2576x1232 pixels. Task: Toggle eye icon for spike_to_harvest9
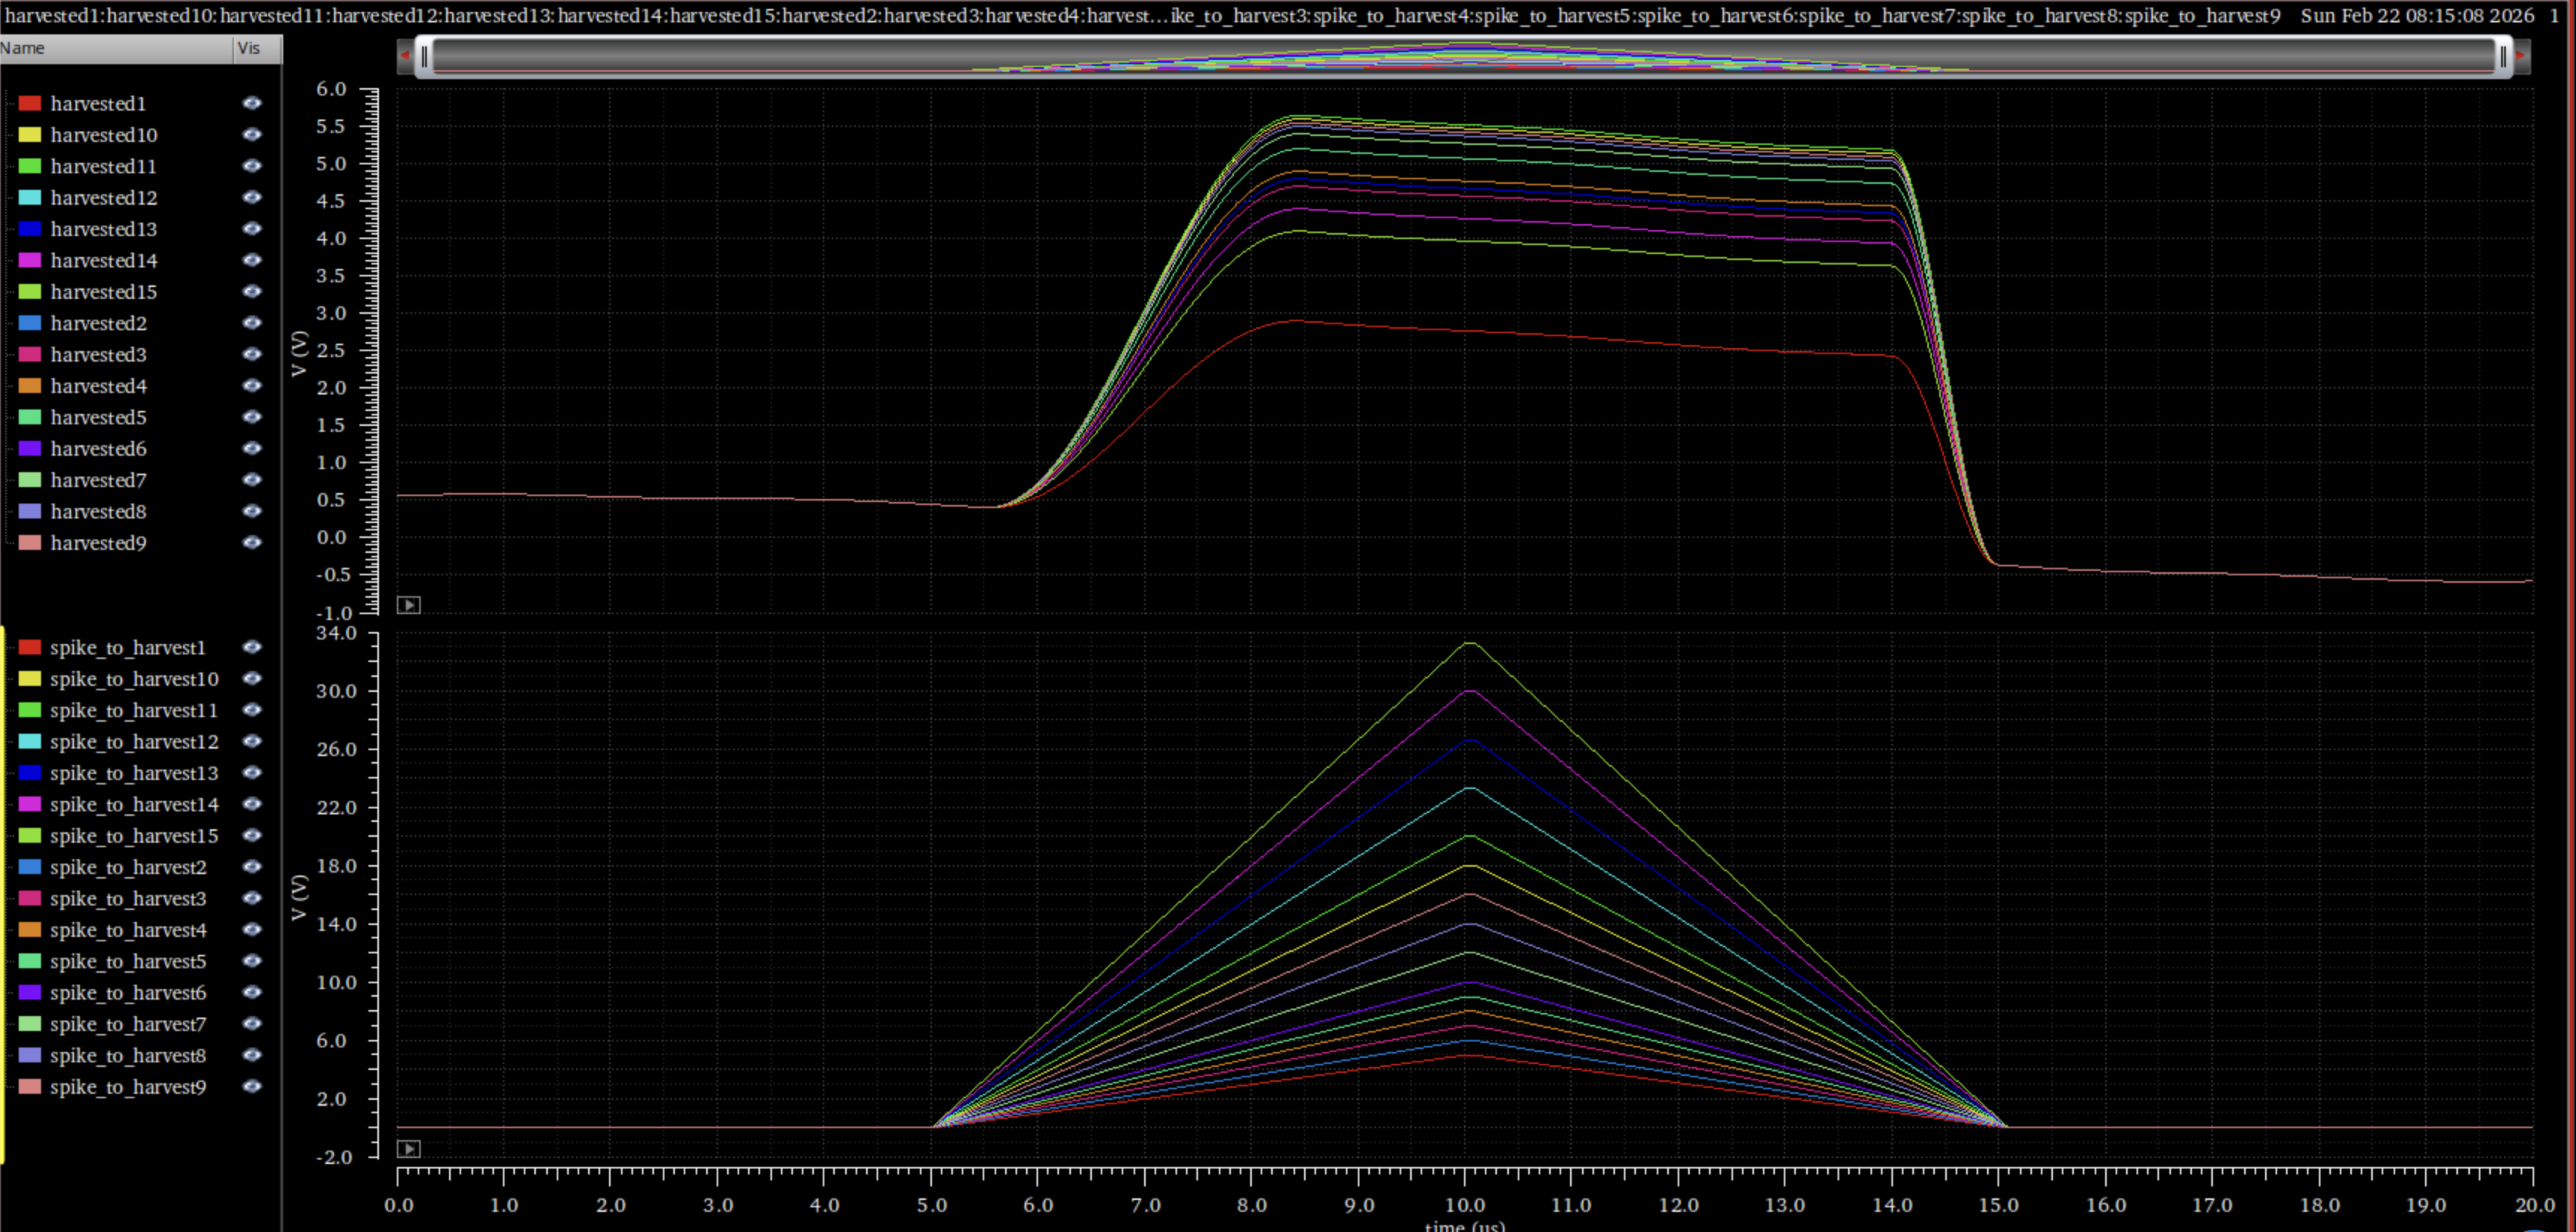coord(252,1086)
